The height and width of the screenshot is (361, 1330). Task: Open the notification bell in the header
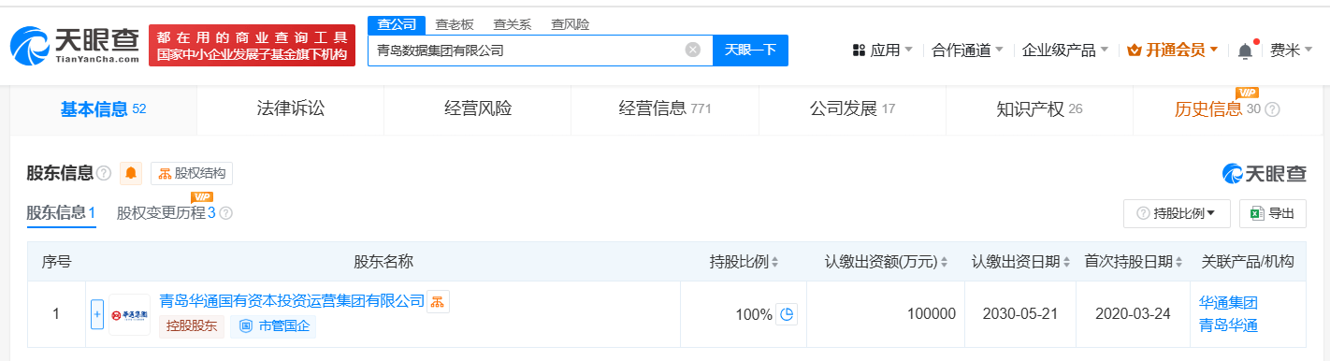coord(1245,51)
